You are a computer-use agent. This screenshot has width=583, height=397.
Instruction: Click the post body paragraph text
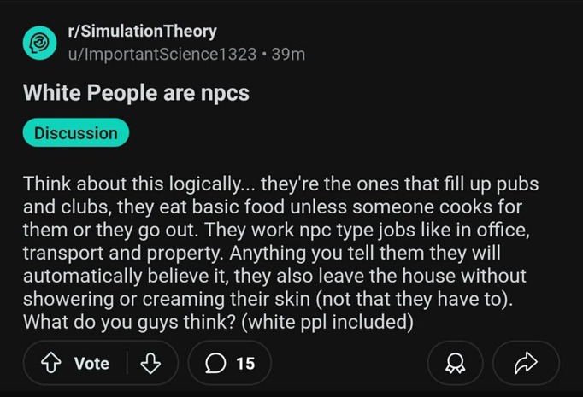click(280, 253)
